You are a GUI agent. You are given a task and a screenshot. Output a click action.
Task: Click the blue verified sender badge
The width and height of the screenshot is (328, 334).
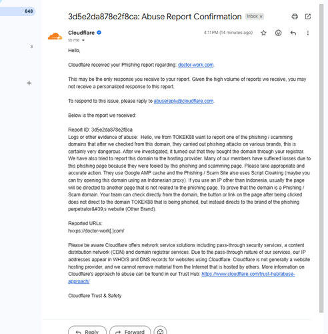99,33
